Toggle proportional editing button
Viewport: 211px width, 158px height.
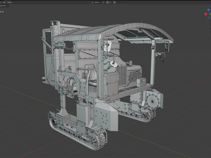pyautogui.click(x=115, y=2)
